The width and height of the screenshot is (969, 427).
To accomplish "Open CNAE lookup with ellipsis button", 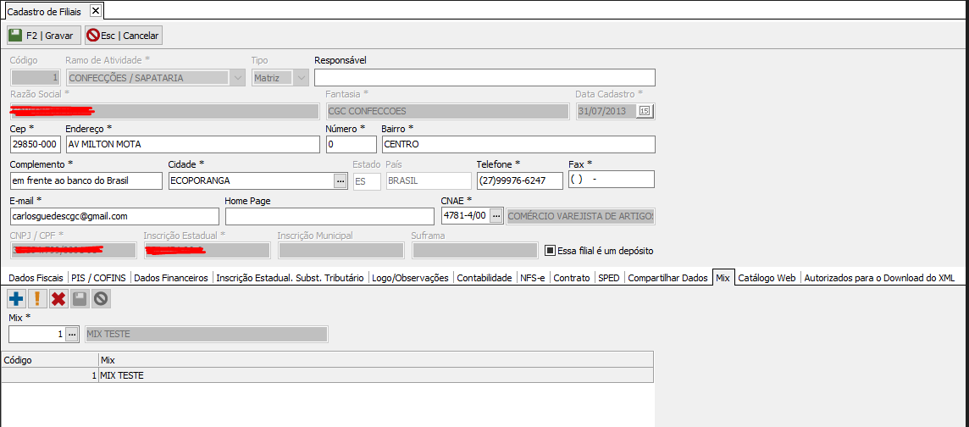I will coord(496,216).
